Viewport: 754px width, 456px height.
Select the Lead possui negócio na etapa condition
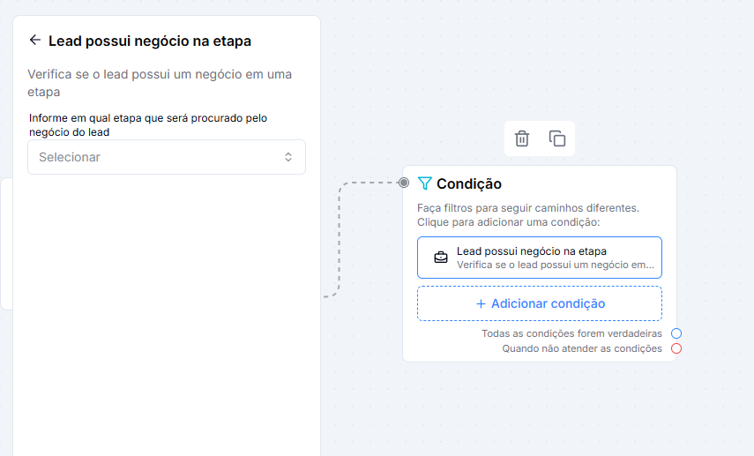pyautogui.click(x=540, y=258)
